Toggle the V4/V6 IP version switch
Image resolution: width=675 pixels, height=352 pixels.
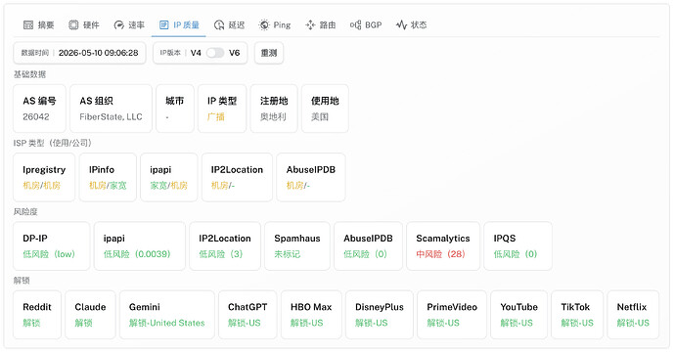[215, 53]
